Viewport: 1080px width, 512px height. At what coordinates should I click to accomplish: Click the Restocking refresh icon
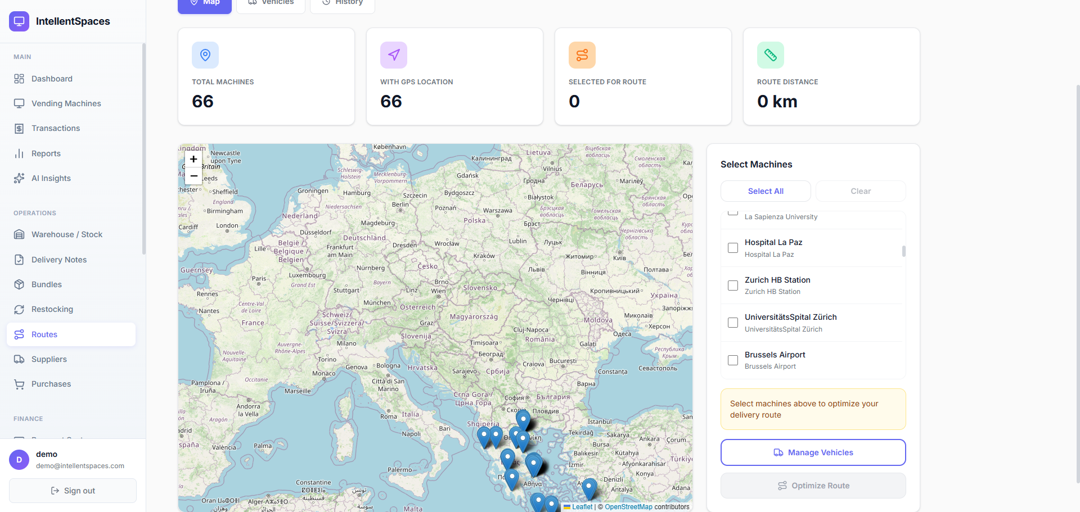pos(19,309)
